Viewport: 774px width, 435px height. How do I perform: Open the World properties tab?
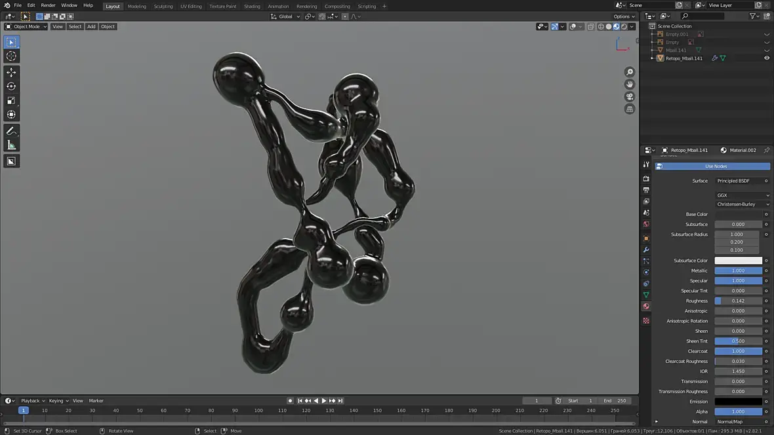click(x=646, y=224)
